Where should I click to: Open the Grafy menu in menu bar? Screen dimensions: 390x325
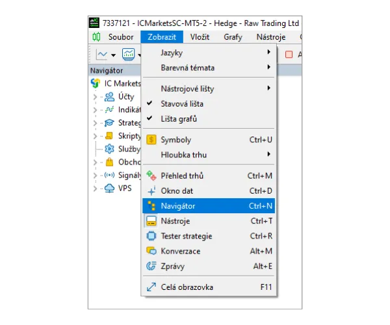(233, 37)
